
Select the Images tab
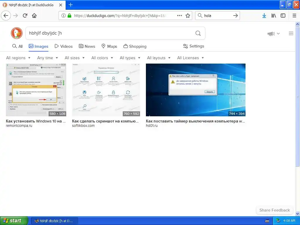(x=38, y=46)
